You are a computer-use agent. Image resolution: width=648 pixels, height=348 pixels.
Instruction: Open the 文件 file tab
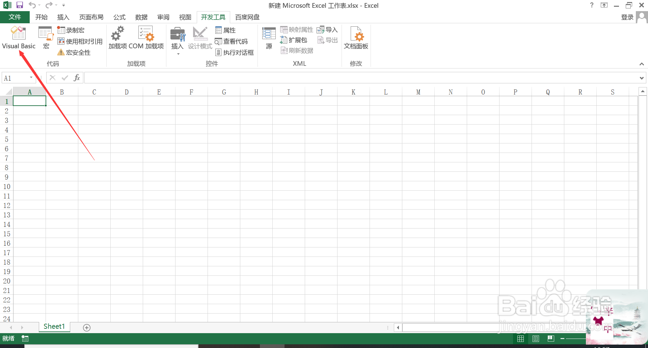15,17
